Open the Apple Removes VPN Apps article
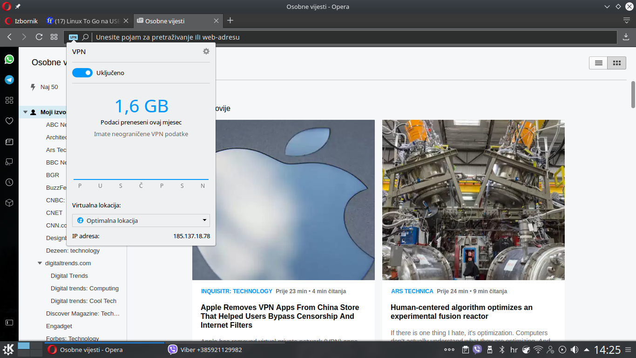 tap(279, 316)
